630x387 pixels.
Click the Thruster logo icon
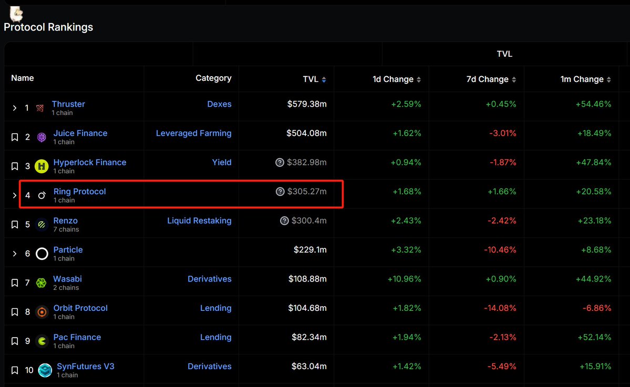point(40,108)
